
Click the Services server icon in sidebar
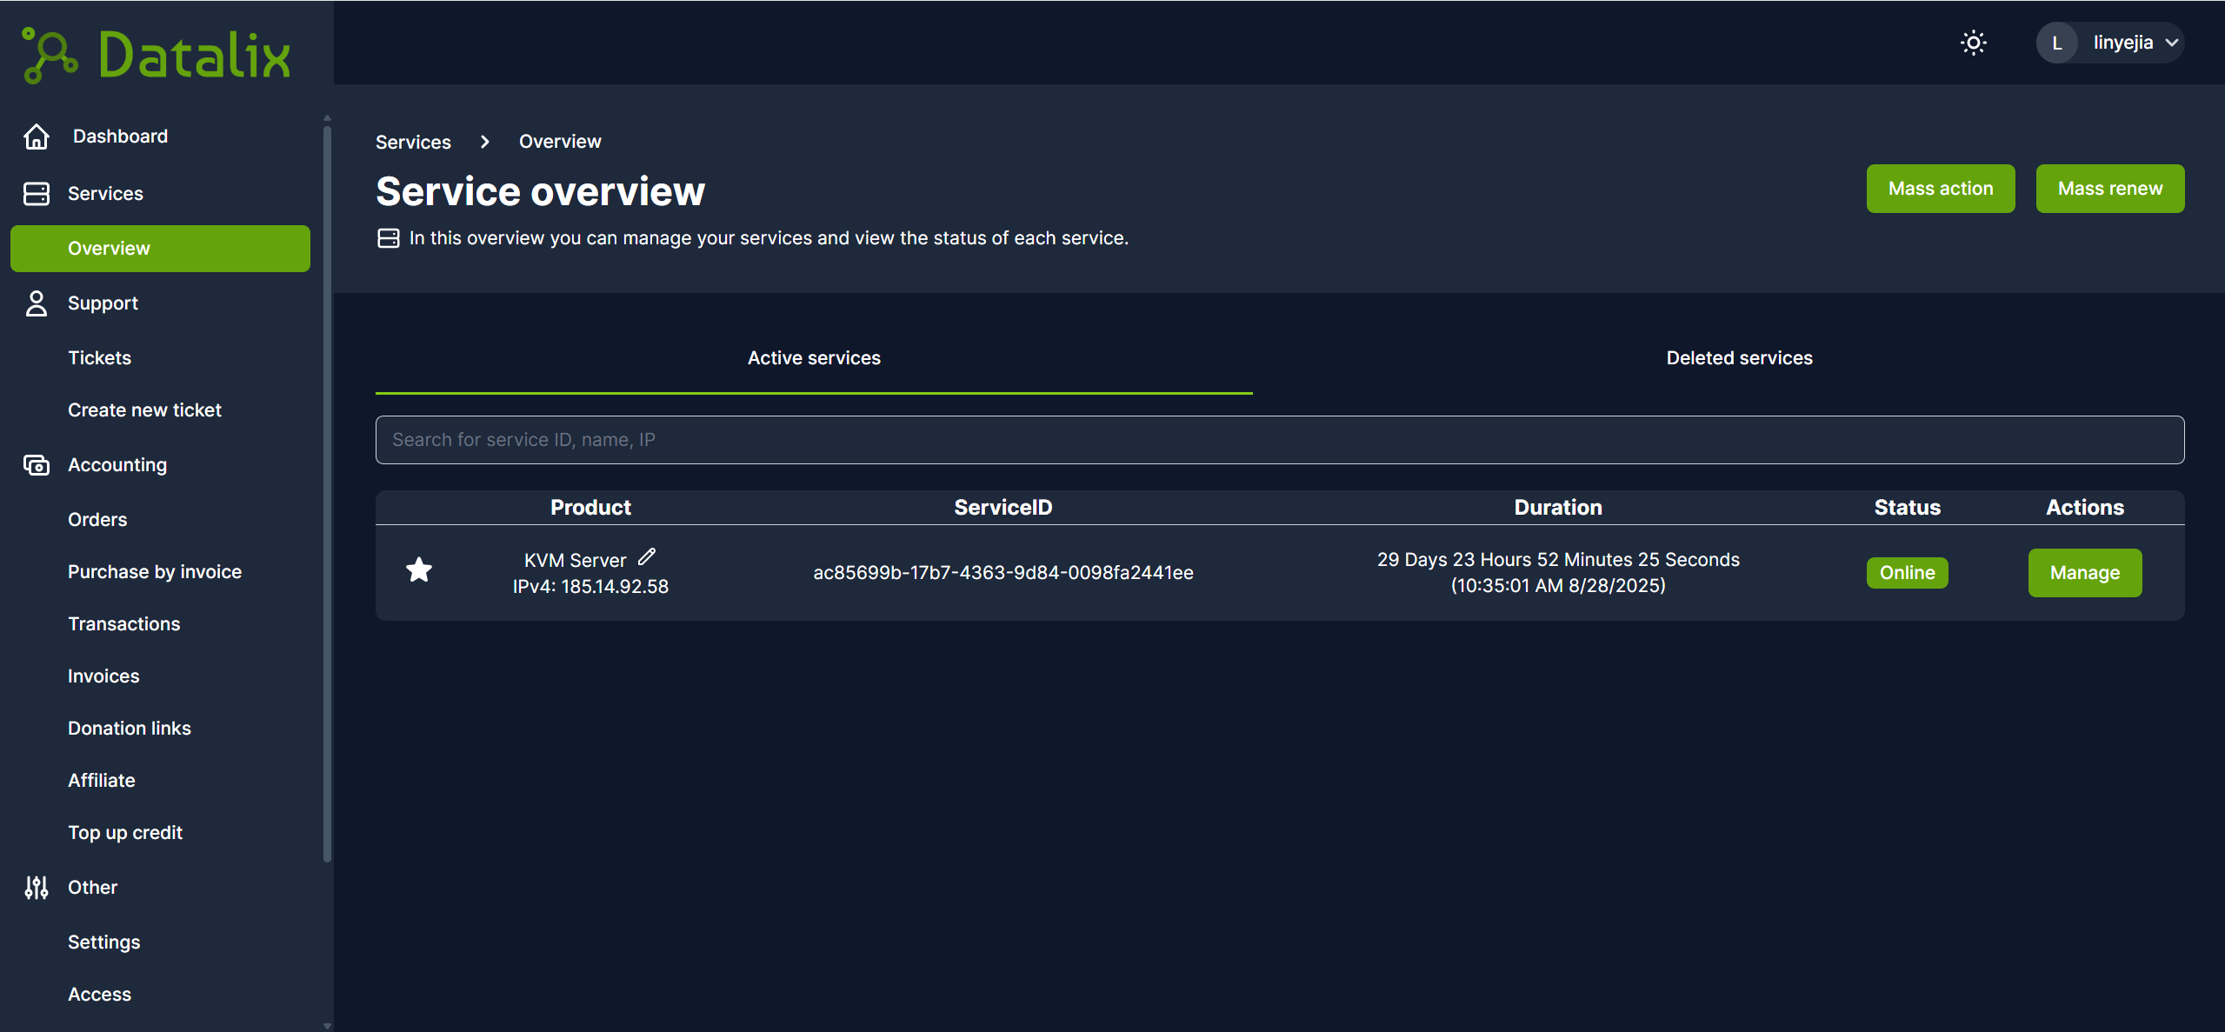tap(37, 193)
